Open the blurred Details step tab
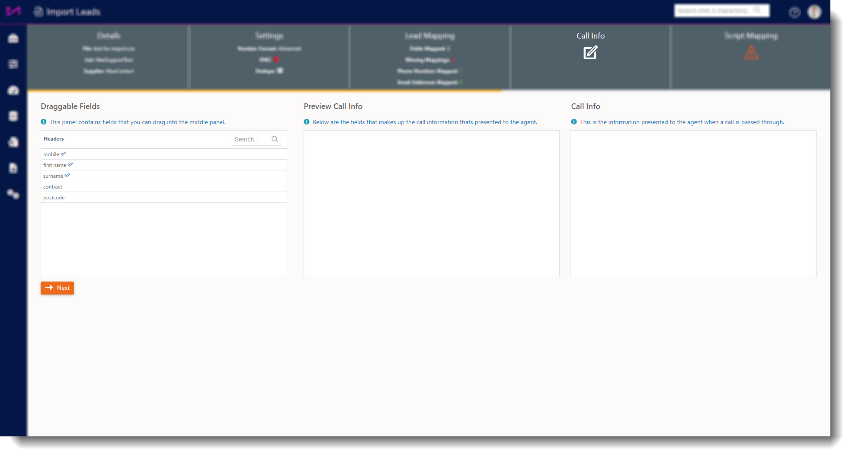 (109, 57)
